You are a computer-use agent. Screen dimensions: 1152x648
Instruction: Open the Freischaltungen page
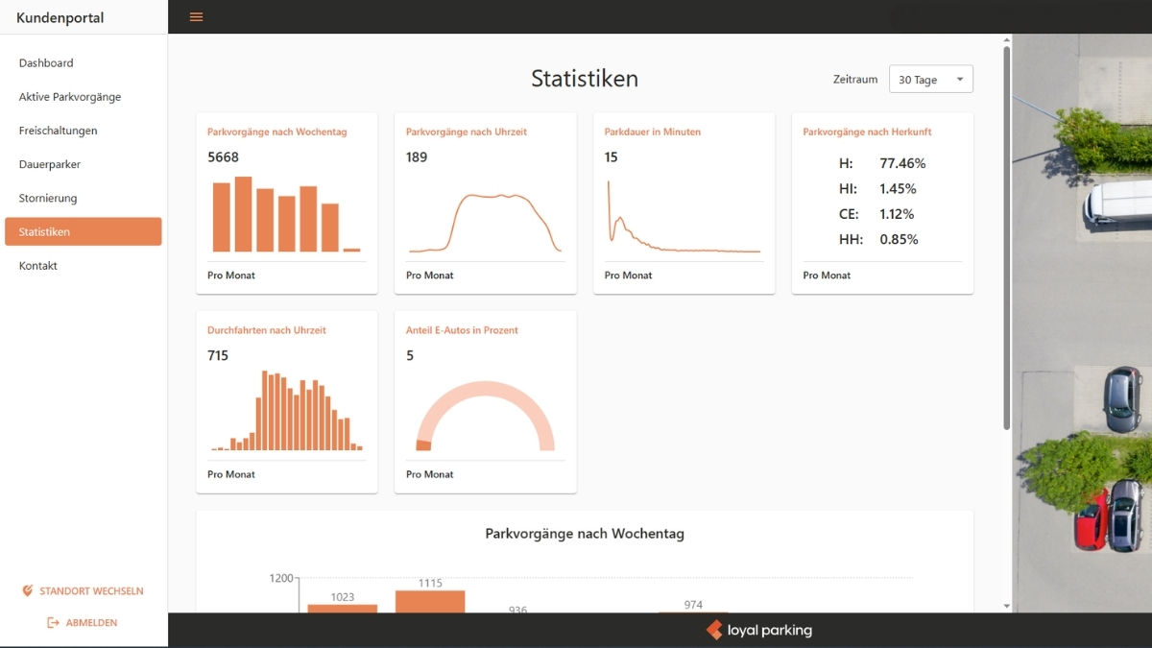(84, 131)
